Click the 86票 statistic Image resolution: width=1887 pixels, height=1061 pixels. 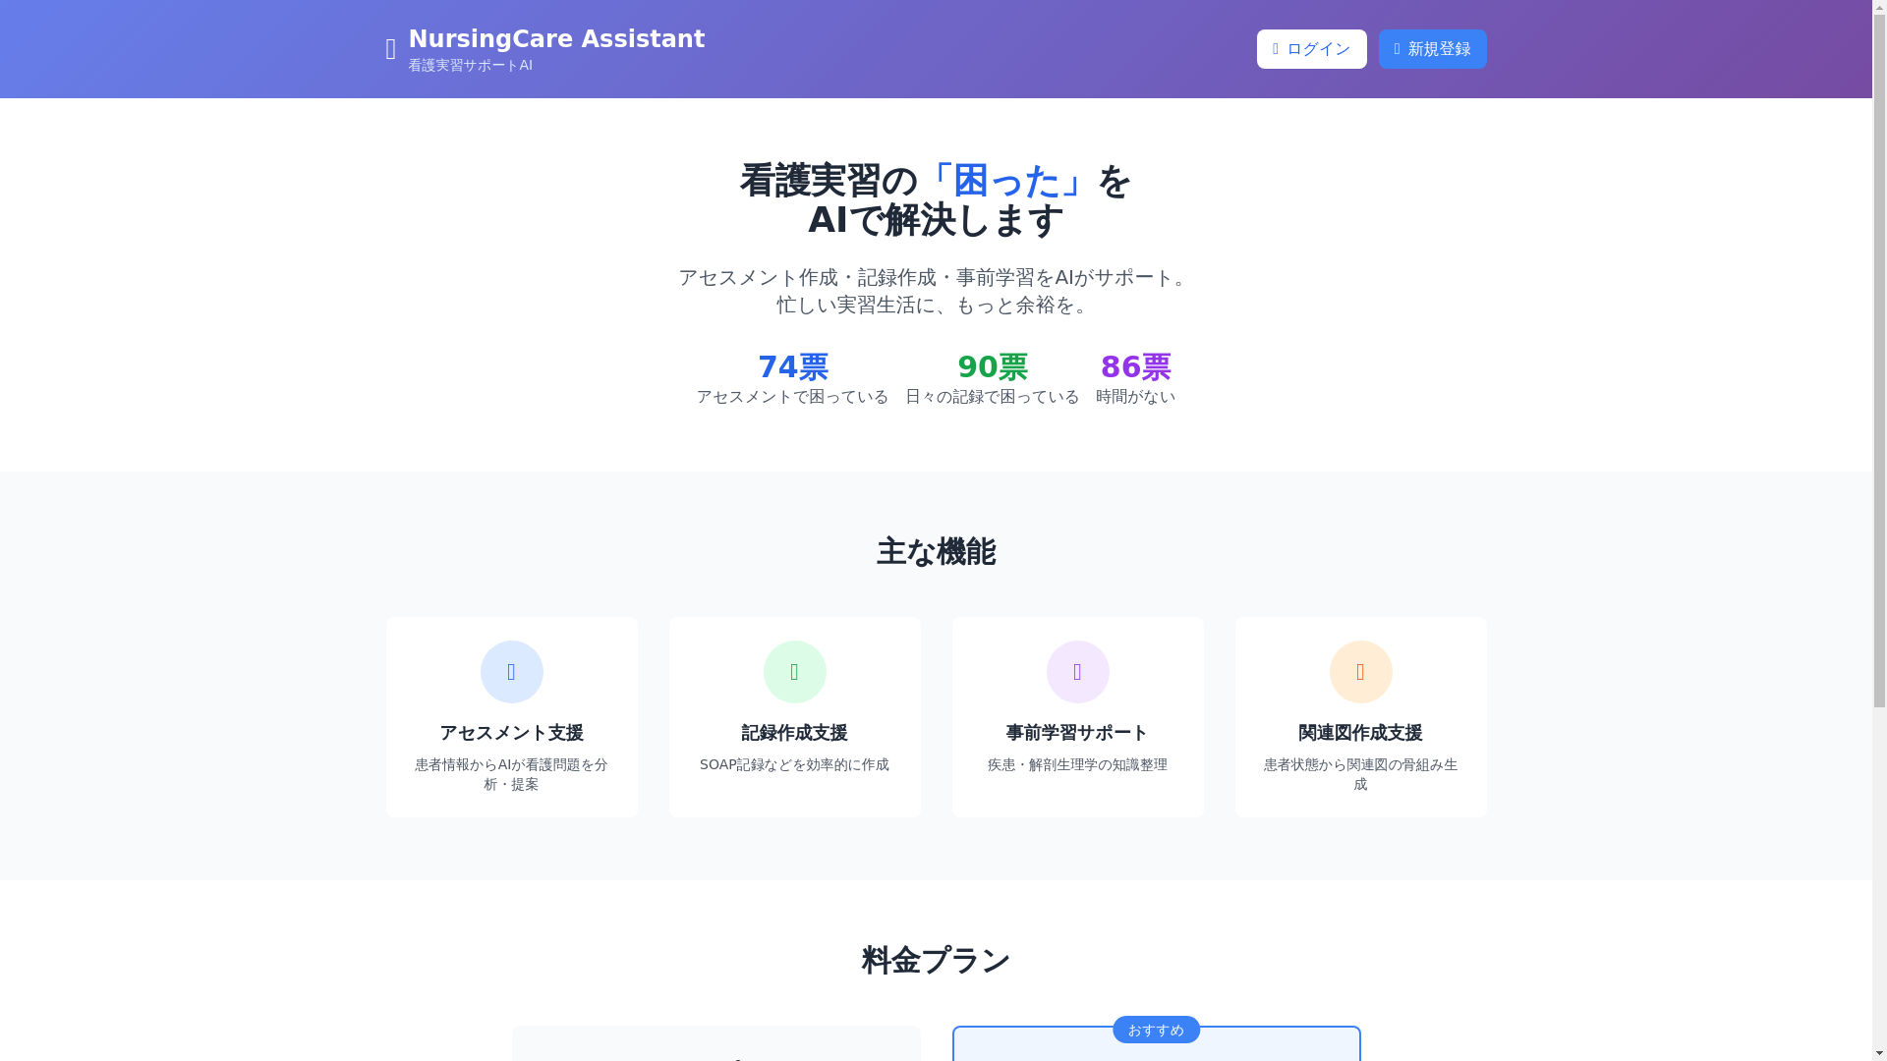[x=1136, y=367]
